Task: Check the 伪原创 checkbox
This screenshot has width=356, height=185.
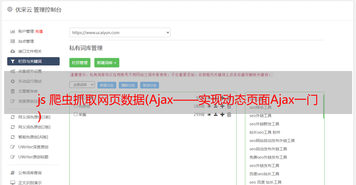Action: point(75,106)
